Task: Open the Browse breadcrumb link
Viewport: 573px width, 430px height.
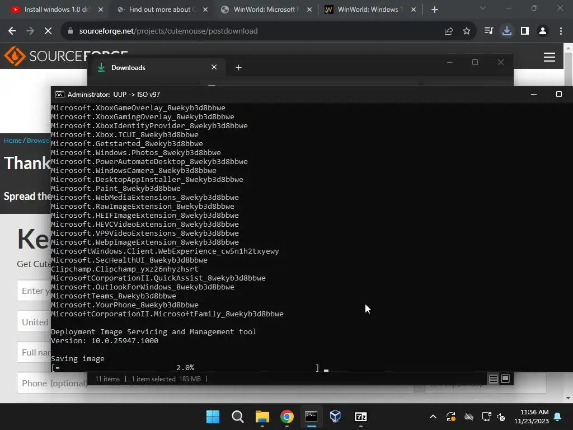Action: coord(38,141)
